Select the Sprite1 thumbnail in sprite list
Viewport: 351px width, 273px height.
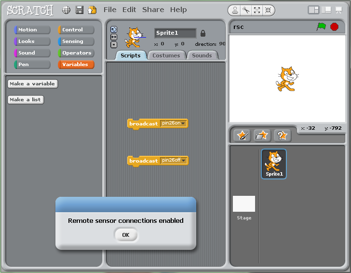tap(274, 164)
